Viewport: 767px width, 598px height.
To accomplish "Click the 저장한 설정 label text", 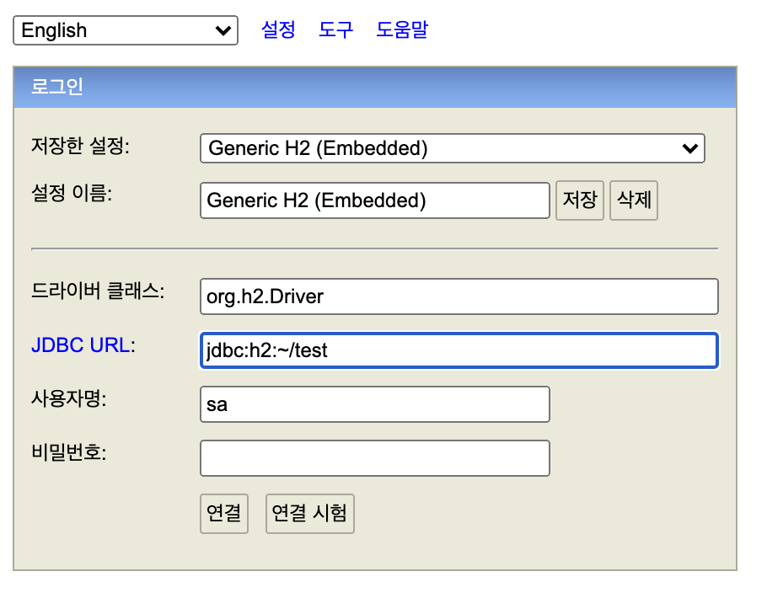I will [x=80, y=147].
